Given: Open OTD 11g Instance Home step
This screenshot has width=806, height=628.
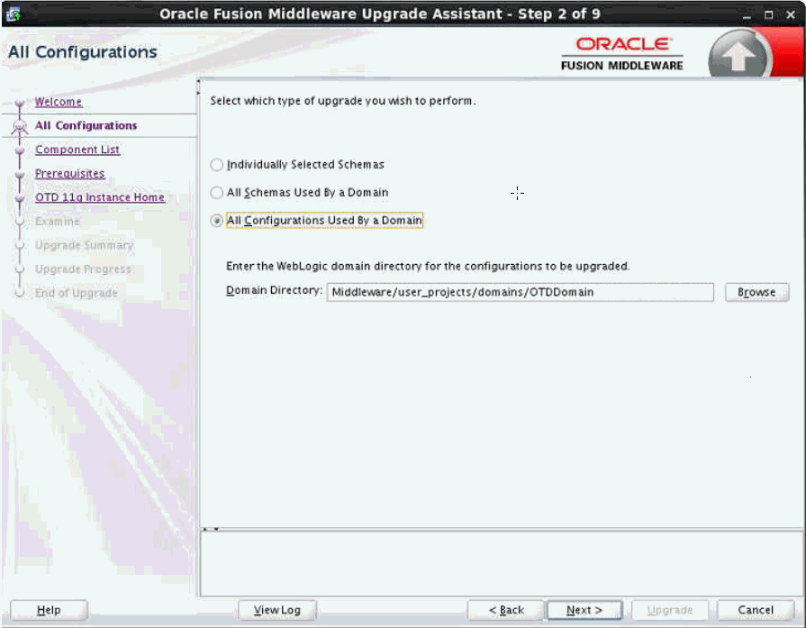Looking at the screenshot, I should [x=100, y=197].
